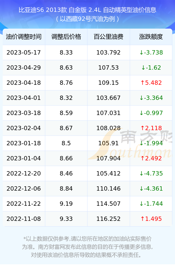The width and height of the screenshot is (175, 270).
Task: Click the disclaimer line starting 对使用该油价信息
Action: (86, 255)
